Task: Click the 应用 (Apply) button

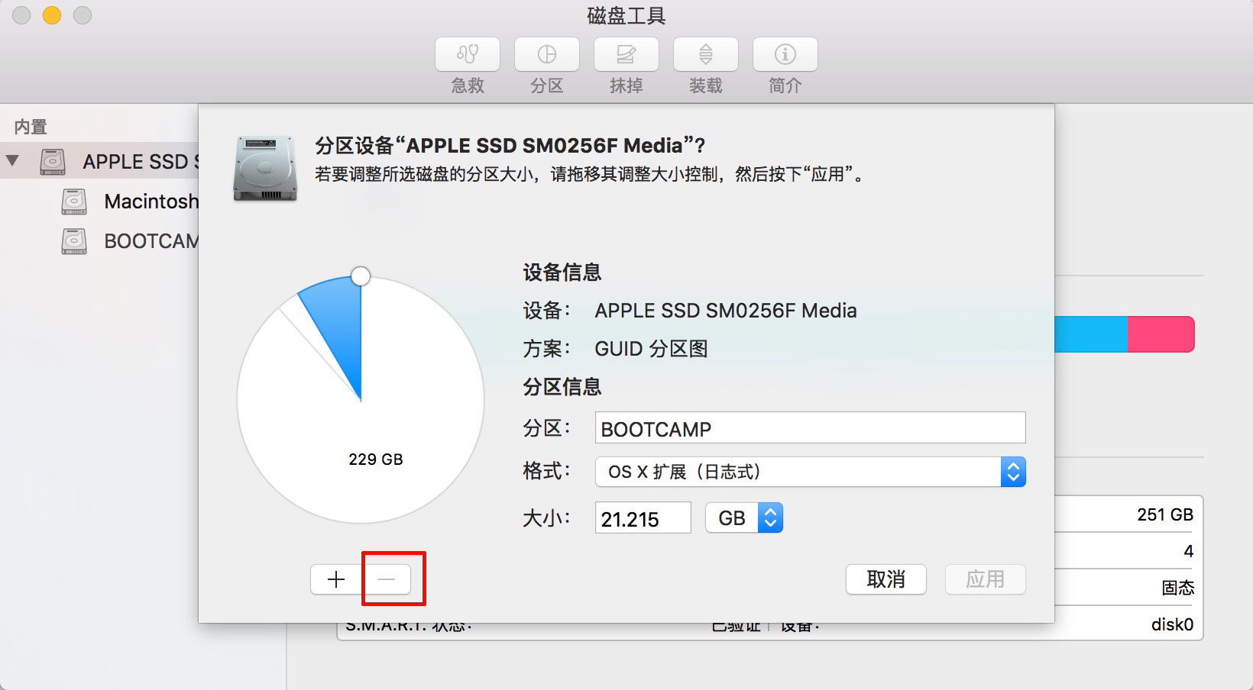Action: pos(986,579)
